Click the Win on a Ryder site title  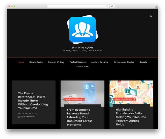click(x=82, y=48)
